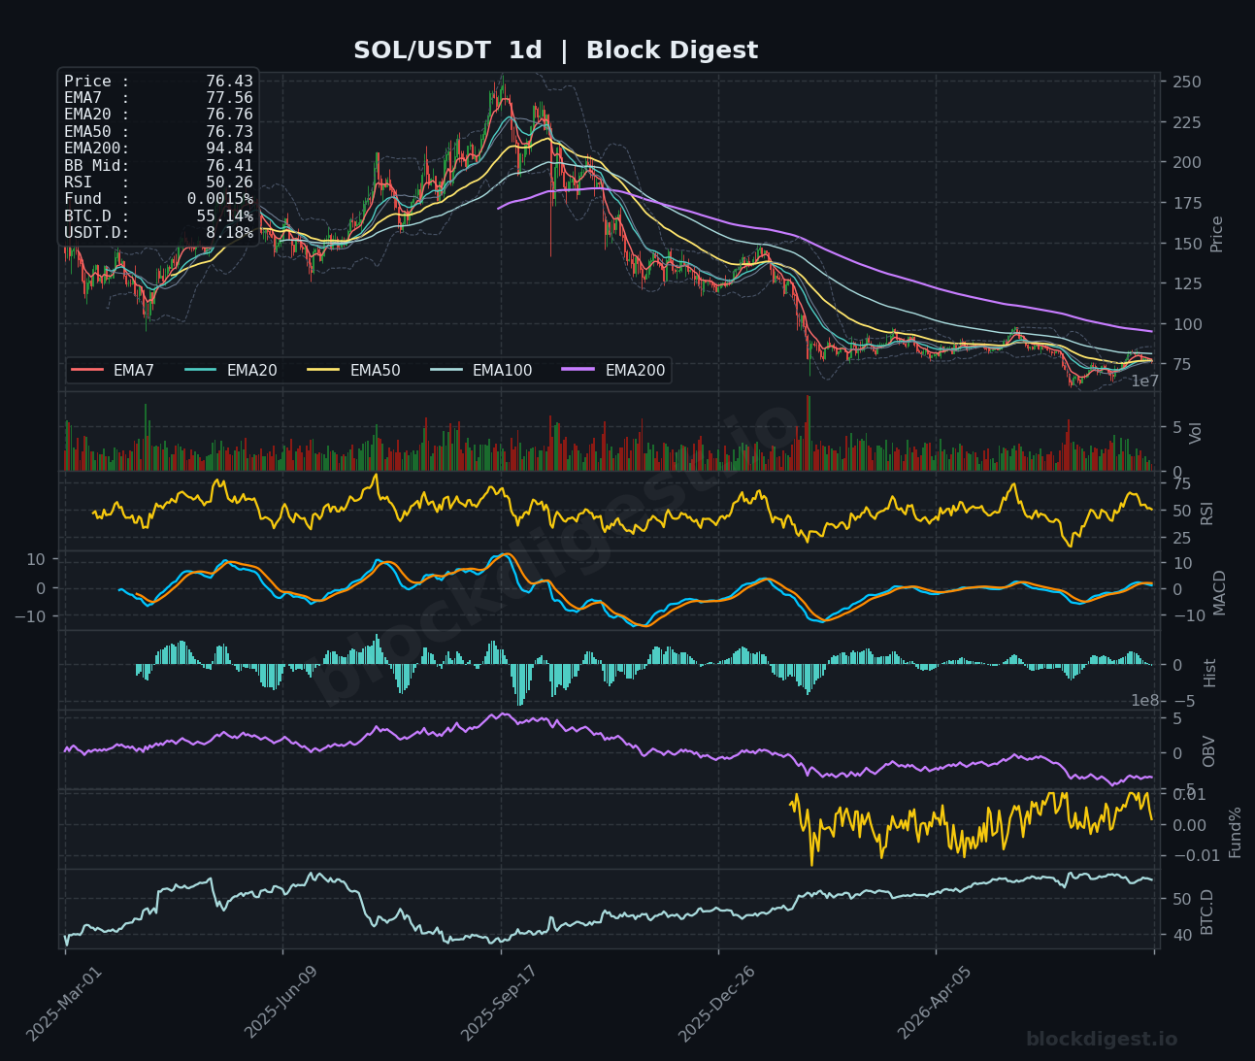Click the chart title "SOL/USDT 1d | Block Digest"
This screenshot has width=1255, height=1061.
[x=555, y=50]
